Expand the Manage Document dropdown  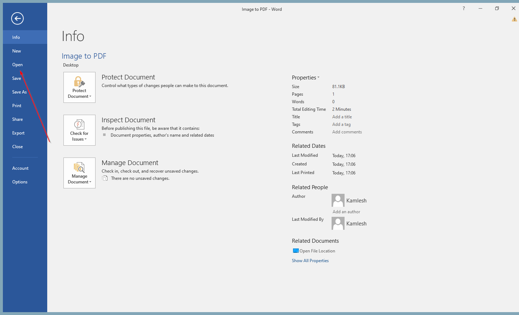click(x=79, y=173)
